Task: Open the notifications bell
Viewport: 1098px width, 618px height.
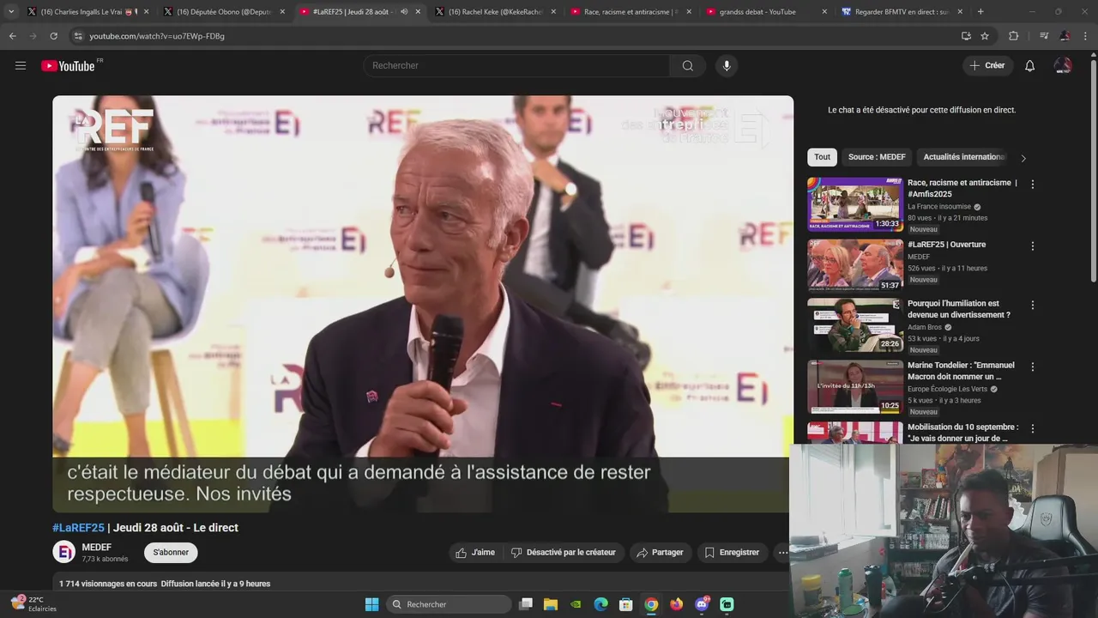Action: pos(1030,66)
